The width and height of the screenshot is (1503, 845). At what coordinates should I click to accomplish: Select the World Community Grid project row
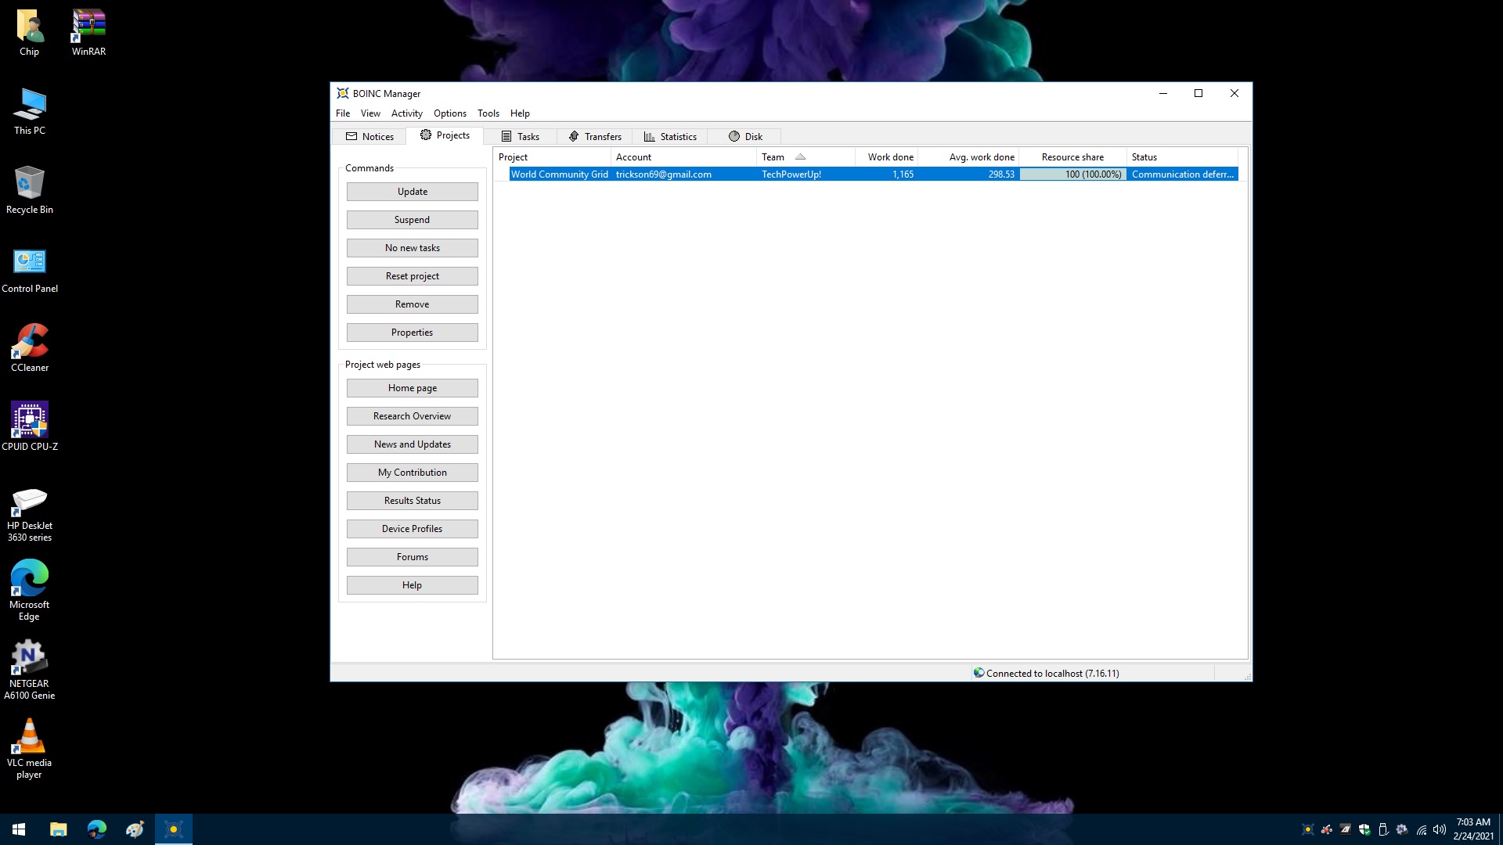pyautogui.click(x=867, y=174)
